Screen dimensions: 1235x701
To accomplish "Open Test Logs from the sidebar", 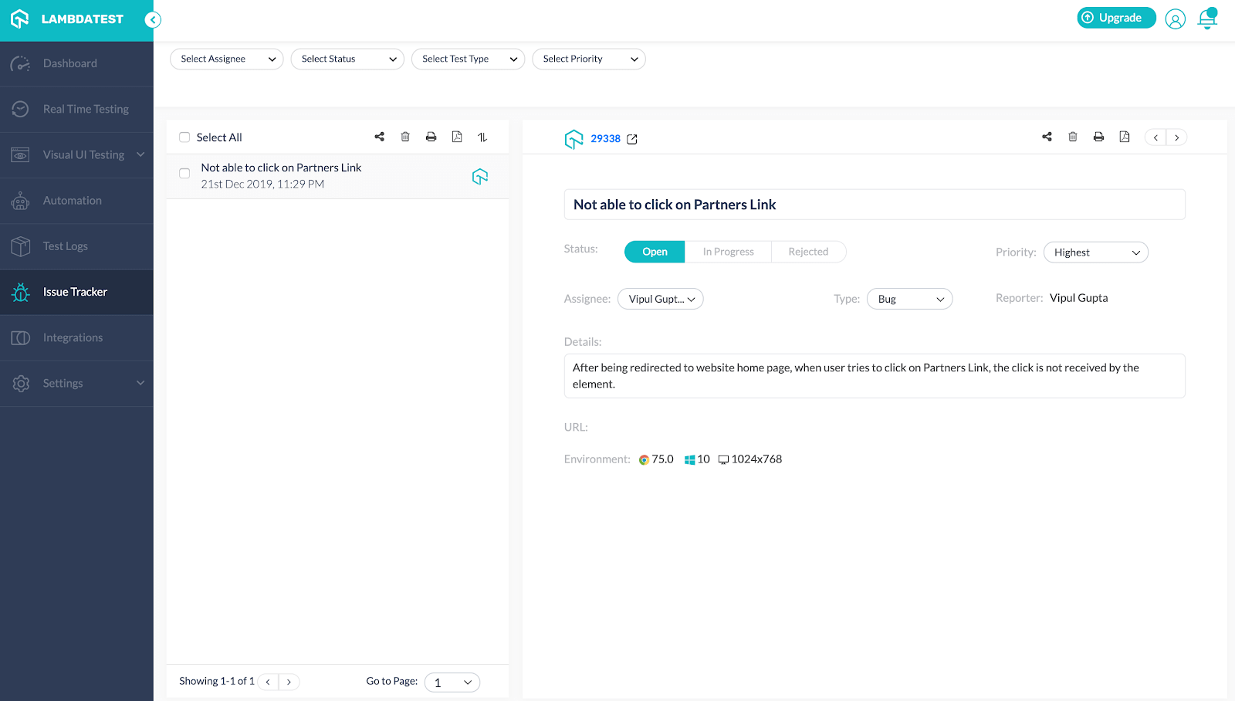I will click(66, 246).
